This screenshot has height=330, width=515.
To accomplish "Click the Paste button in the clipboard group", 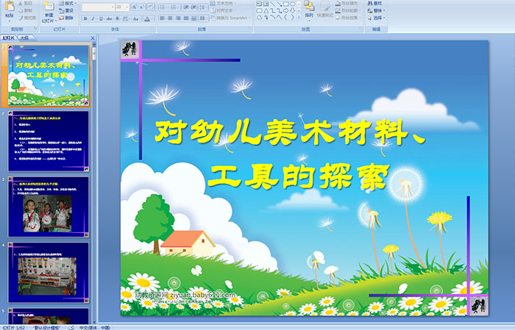I will click(10, 10).
